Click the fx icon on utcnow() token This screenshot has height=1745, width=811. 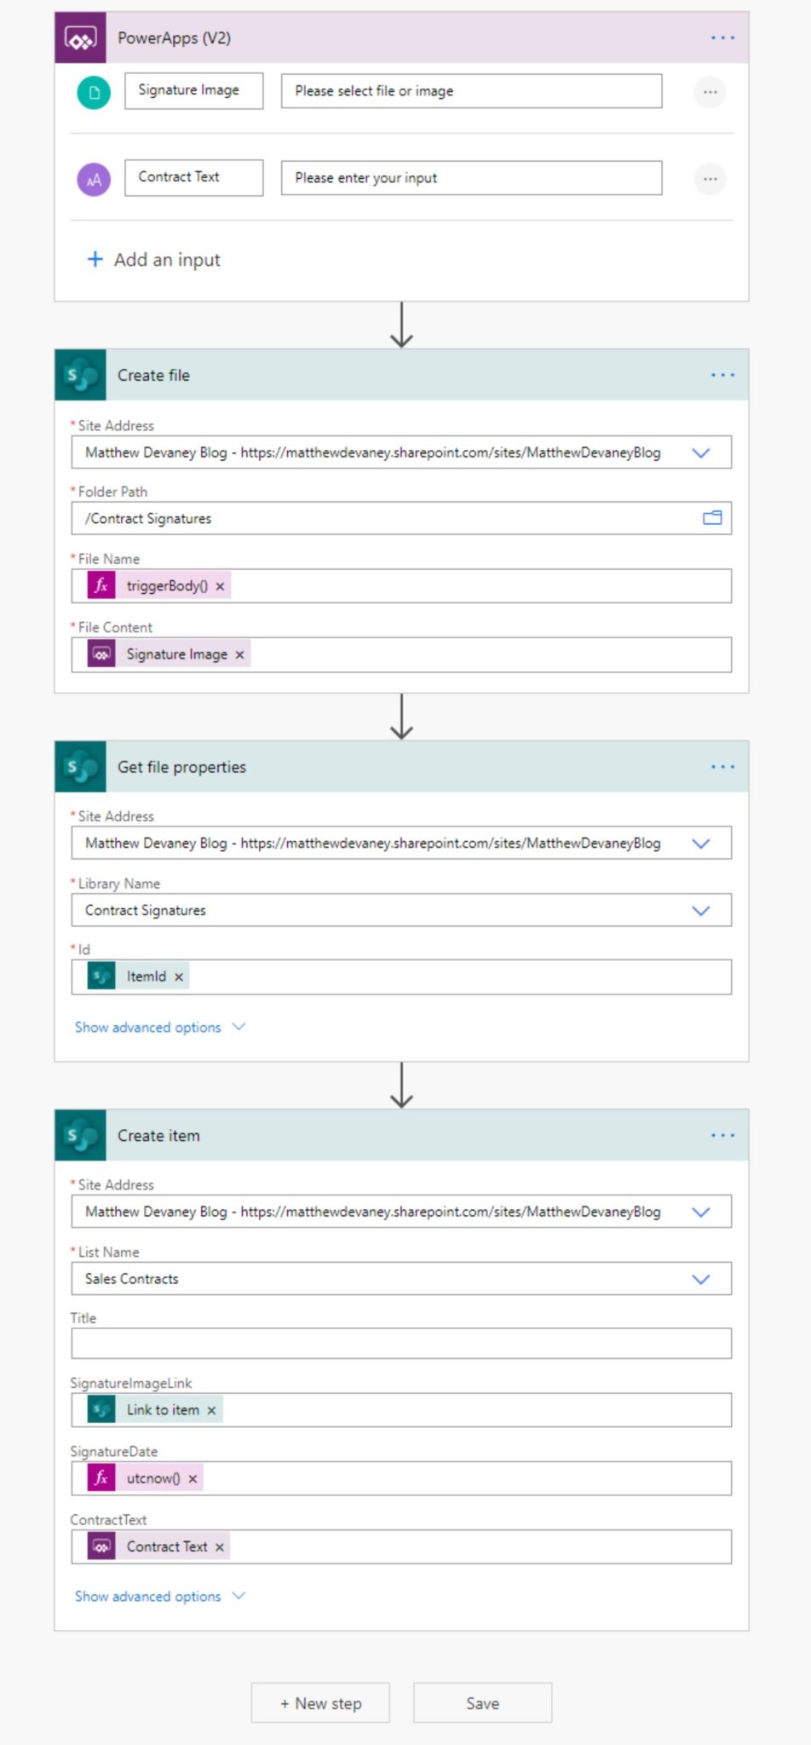tap(101, 1478)
